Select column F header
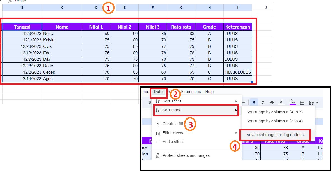 153,8
